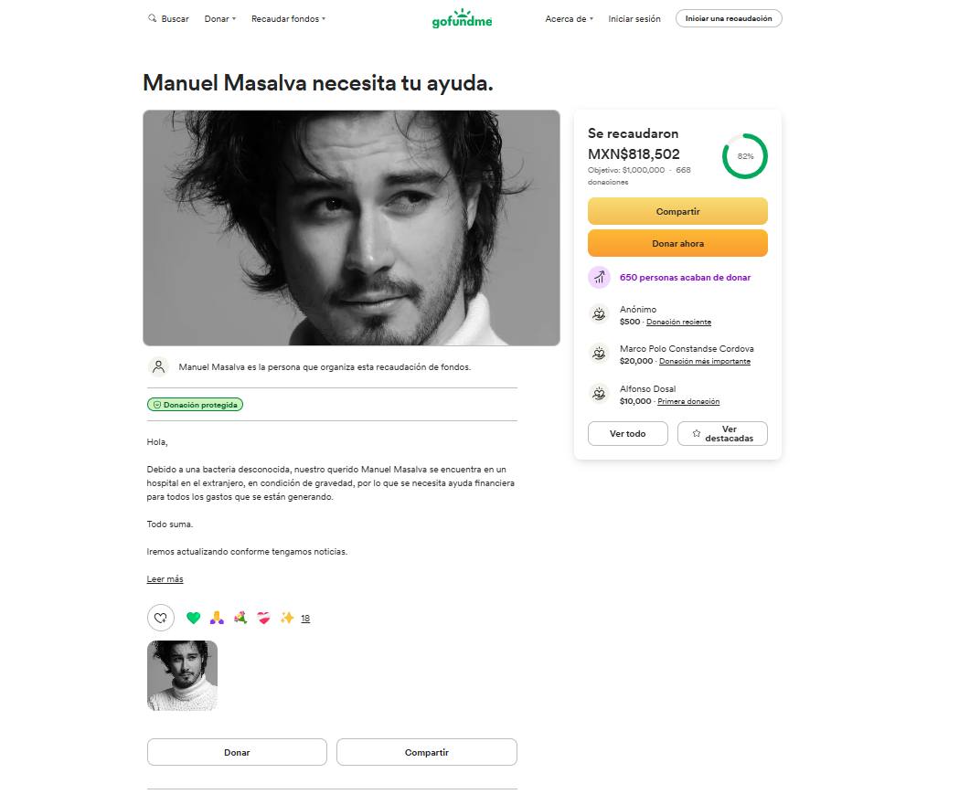Image resolution: width=959 pixels, height=805 pixels.
Task: Click the 82% progress circle
Action: (745, 156)
